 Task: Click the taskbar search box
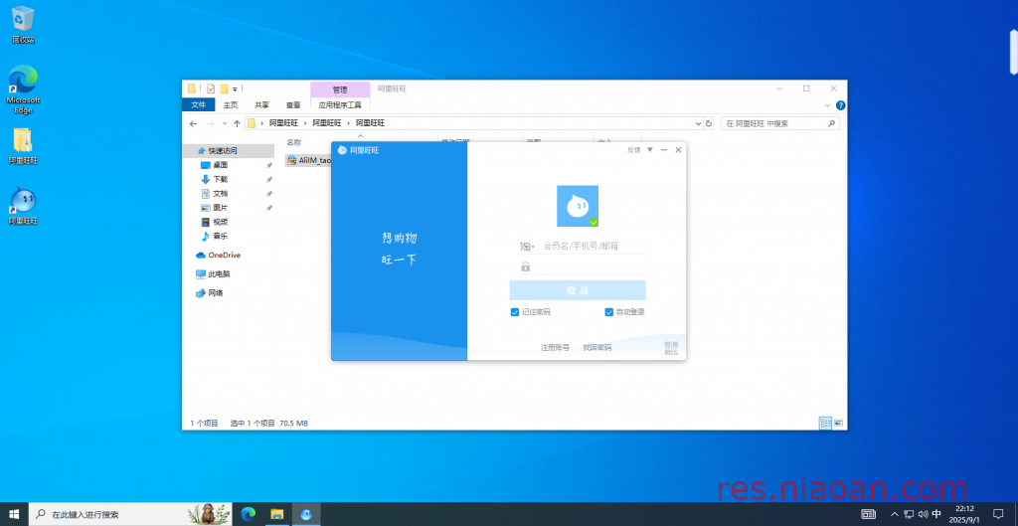[x=131, y=514]
